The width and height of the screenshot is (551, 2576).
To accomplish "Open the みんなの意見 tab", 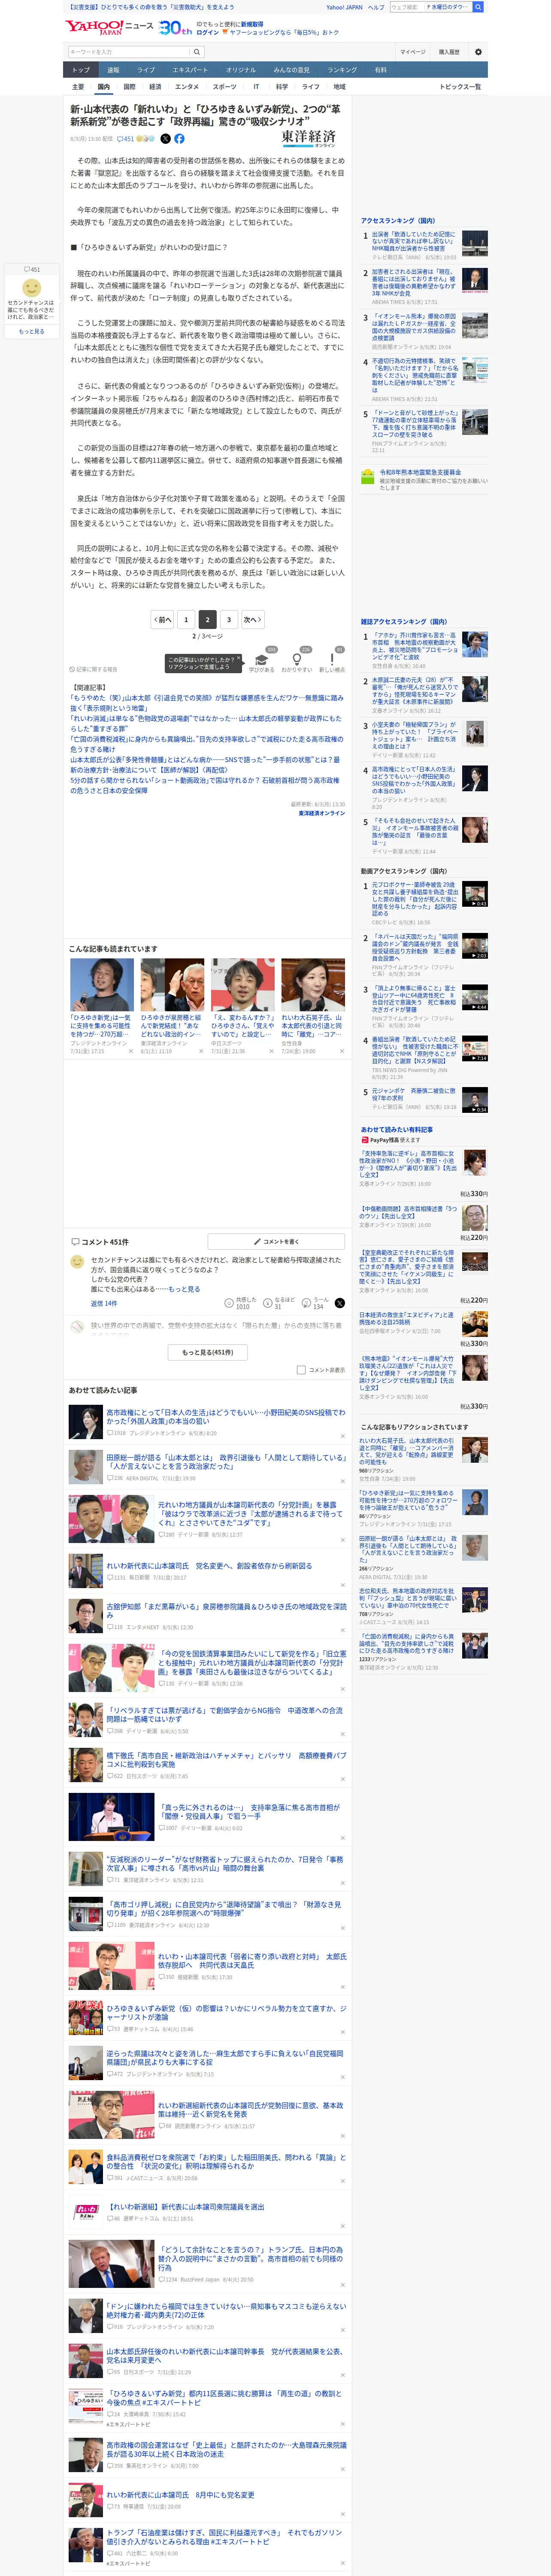I will (291, 70).
